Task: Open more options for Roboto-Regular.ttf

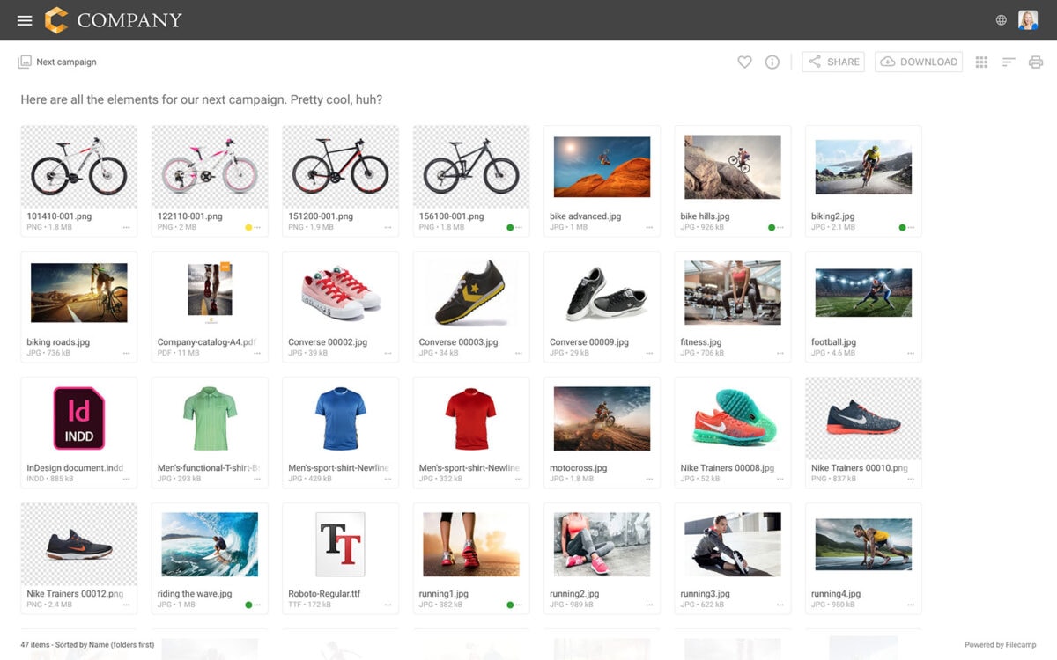Action: pos(388,605)
